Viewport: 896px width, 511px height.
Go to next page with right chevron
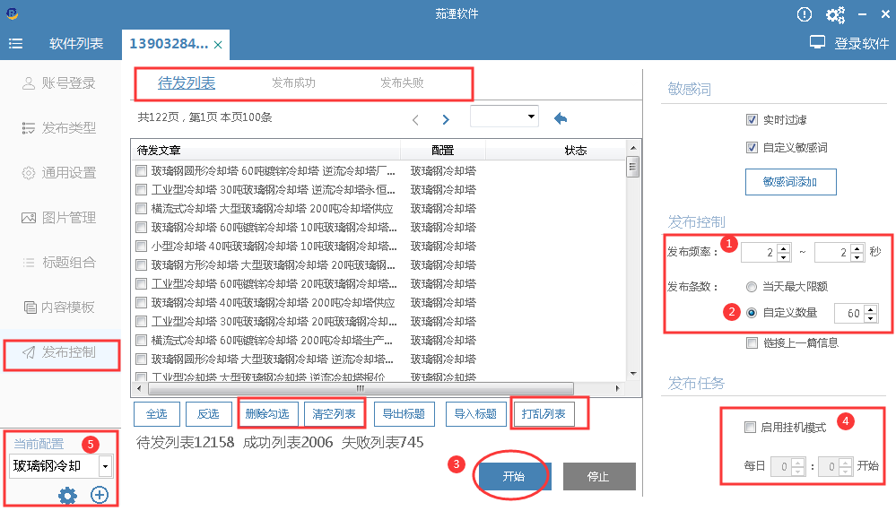[x=446, y=119]
